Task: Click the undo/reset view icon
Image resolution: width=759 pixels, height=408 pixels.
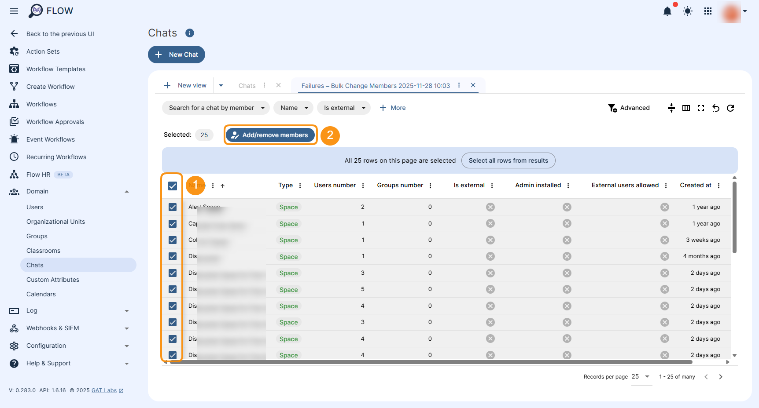Action: pyautogui.click(x=716, y=108)
